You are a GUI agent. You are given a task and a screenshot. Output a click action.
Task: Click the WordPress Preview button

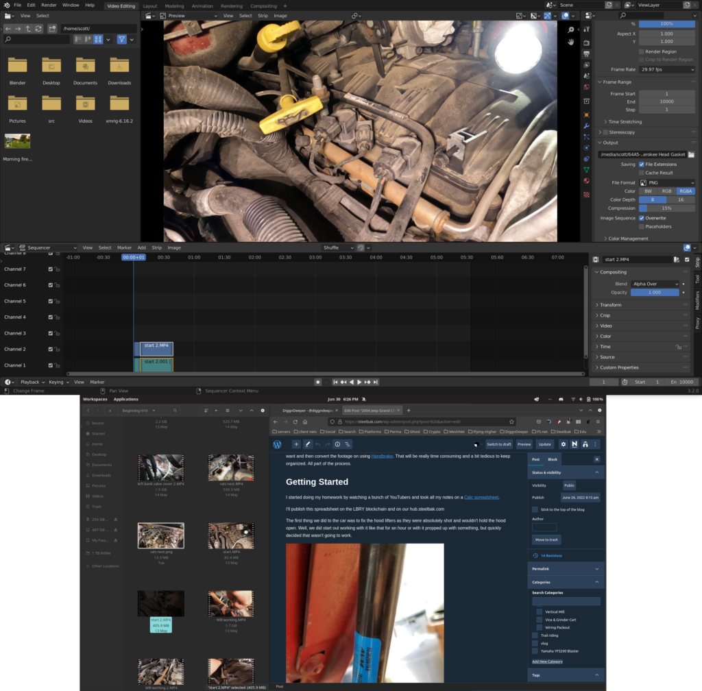tap(524, 444)
